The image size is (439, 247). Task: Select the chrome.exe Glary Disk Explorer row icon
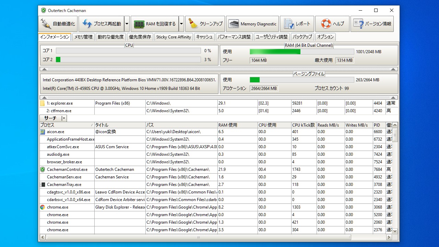(43, 207)
